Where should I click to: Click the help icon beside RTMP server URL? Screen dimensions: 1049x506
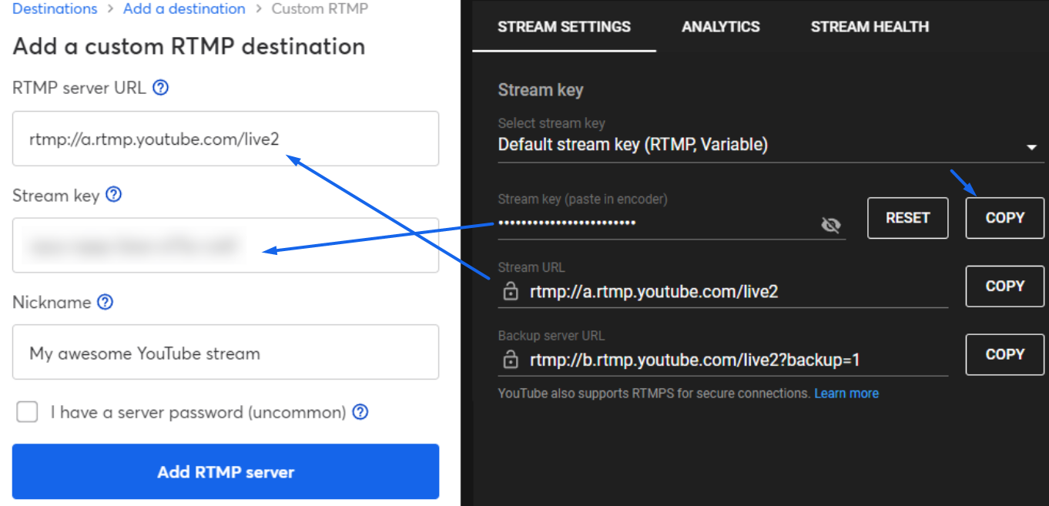coord(160,88)
